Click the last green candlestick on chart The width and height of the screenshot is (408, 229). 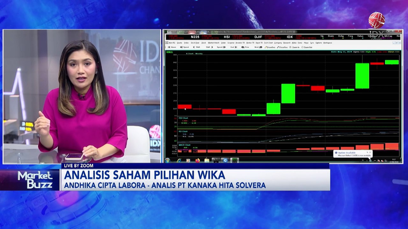[x=392, y=62]
